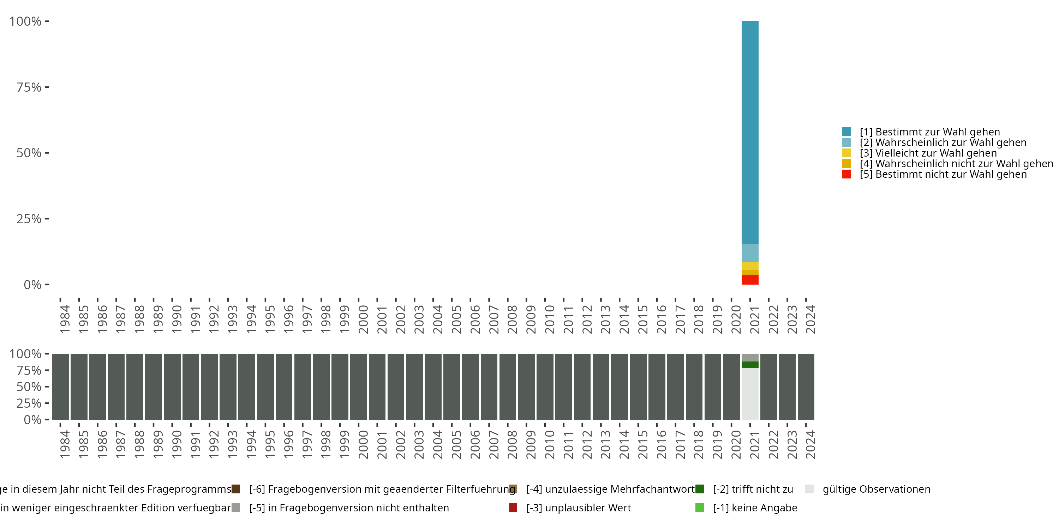Image resolution: width=1059 pixels, height=529 pixels.
Task: Click the gray 'in Fragebogenversion nicht enthalten' swatch
Action: (236, 507)
